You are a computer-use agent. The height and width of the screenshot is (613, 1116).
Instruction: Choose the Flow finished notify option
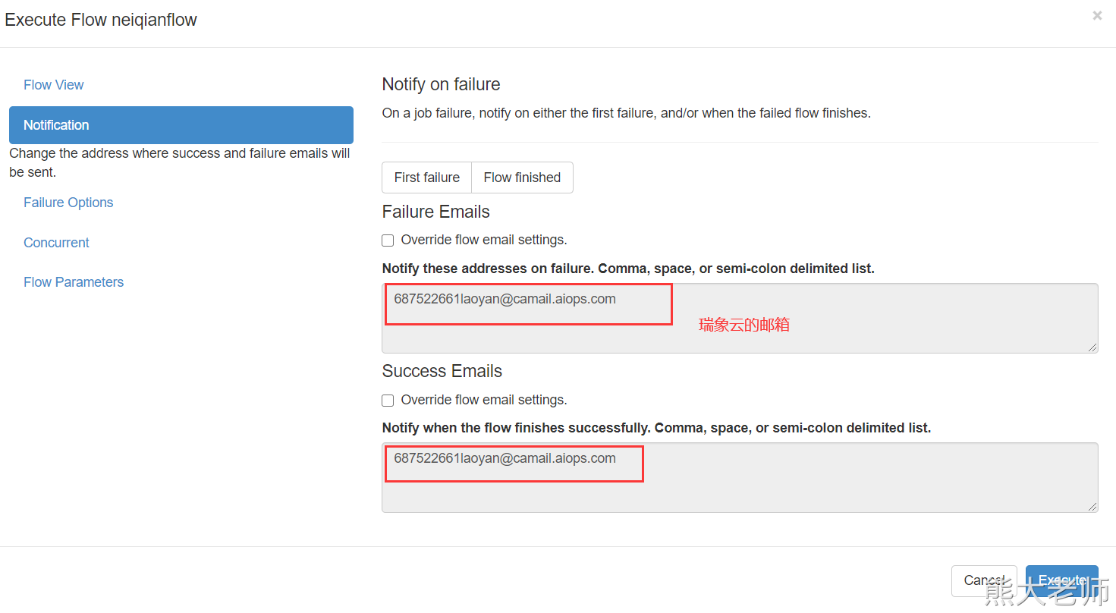522,178
